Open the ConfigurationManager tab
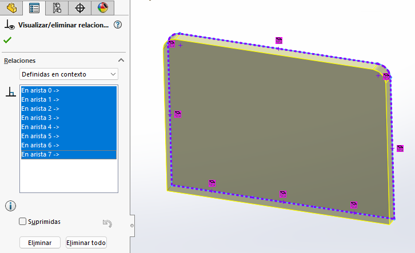Viewport: 415px width, 253px height. click(57, 7)
